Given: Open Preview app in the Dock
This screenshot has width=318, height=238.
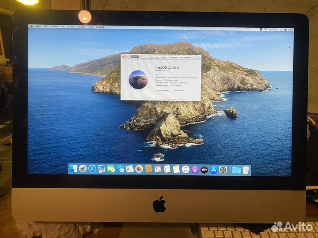Looking at the screenshot, I should coord(102,169).
